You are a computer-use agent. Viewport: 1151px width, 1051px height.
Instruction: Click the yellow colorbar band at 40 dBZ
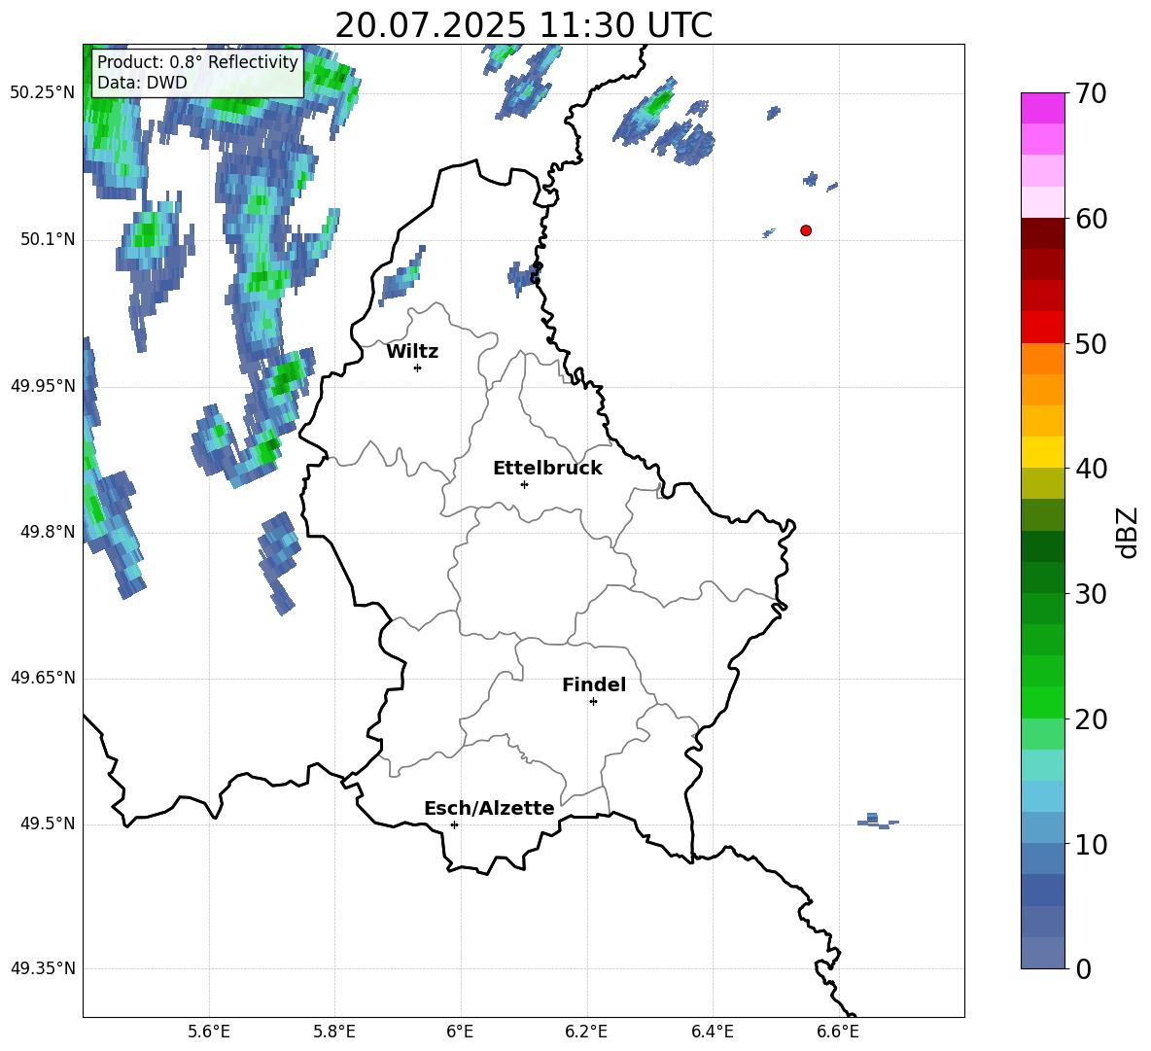1042,452
